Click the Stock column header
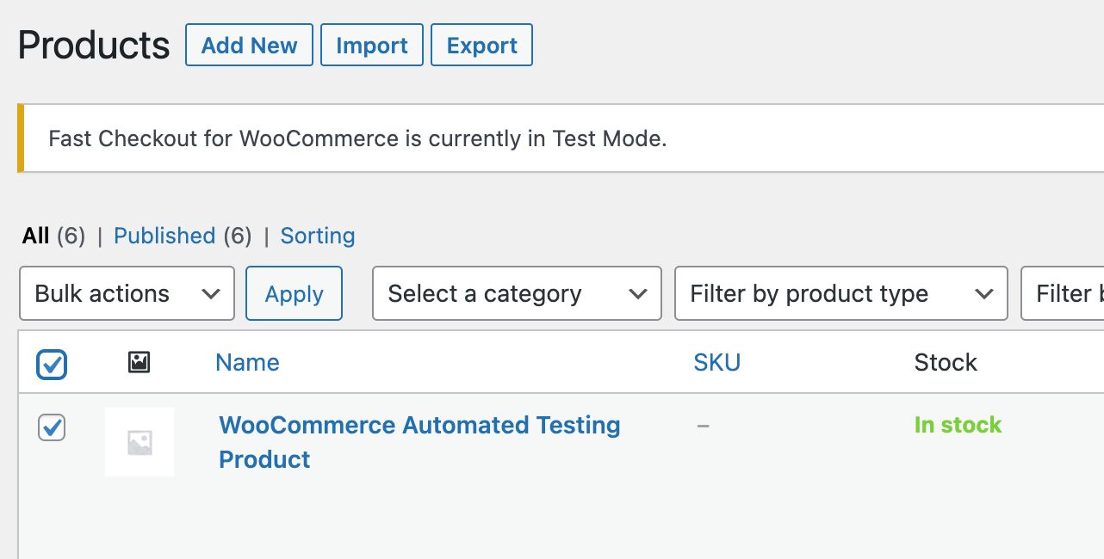This screenshot has height=559, width=1104. pyautogui.click(x=945, y=362)
